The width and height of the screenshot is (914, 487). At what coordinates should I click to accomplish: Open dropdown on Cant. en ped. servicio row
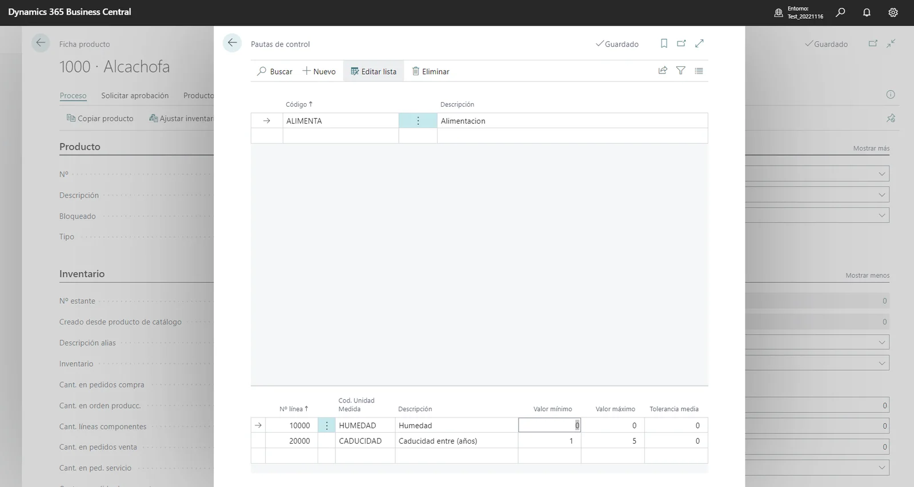pyautogui.click(x=882, y=468)
